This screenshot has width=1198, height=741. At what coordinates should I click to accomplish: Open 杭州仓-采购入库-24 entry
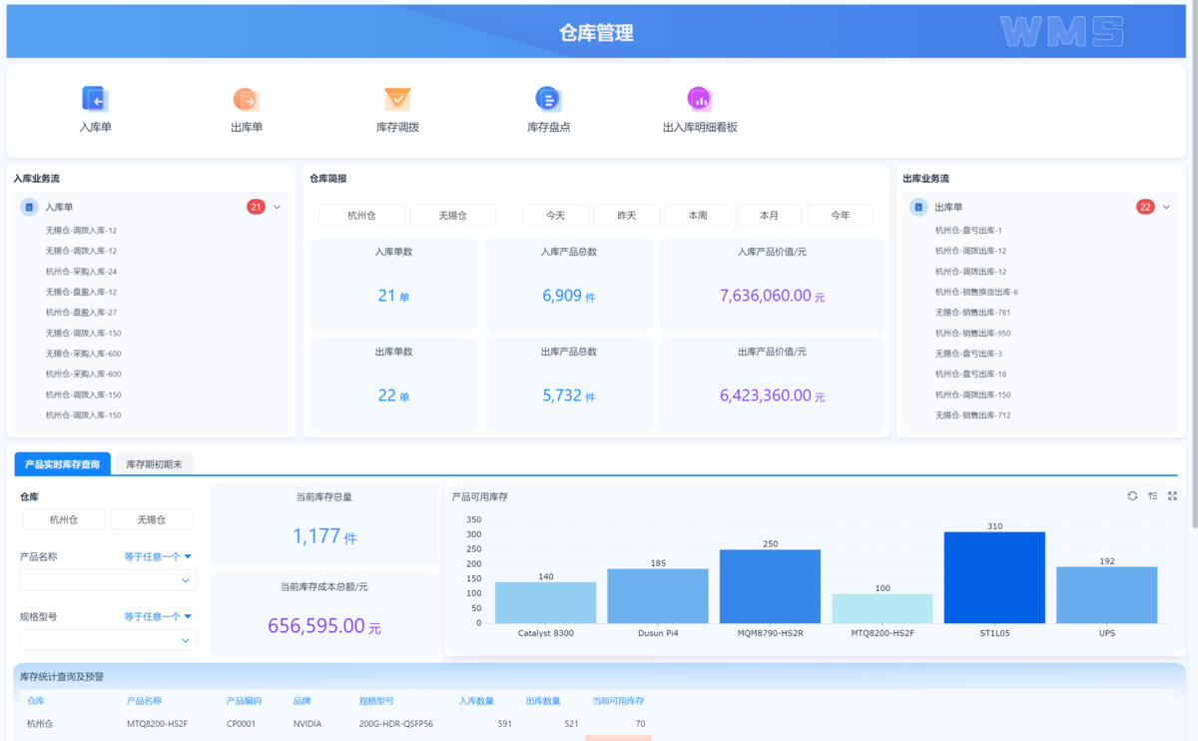[81, 272]
